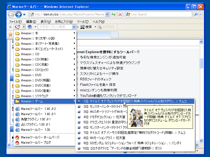Open the 検索 engine dropdown arrow
Image resolution: width=210 pixels, height=157 pixels.
[x=95, y=27]
